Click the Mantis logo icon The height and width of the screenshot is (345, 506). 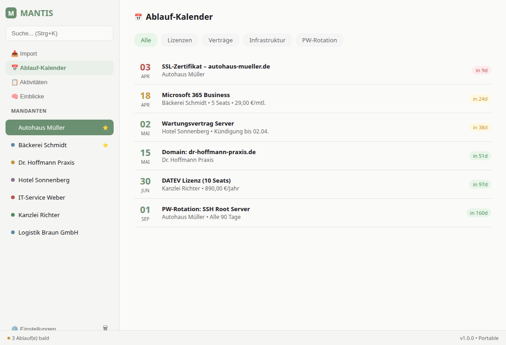click(11, 13)
